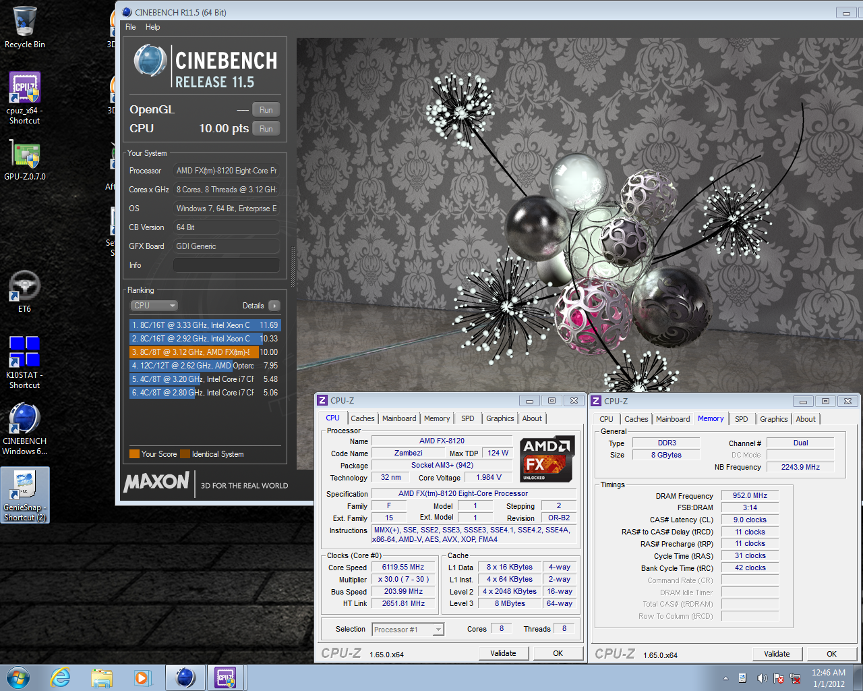Click the Z icon of the CPU-Z CPU window
Image resolution: width=863 pixels, height=691 pixels.
[322, 400]
